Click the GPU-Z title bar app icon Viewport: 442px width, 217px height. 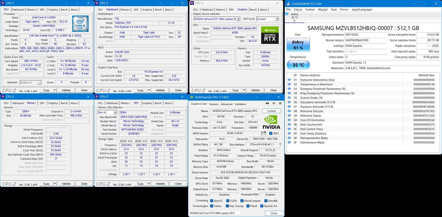[x=192, y=97]
